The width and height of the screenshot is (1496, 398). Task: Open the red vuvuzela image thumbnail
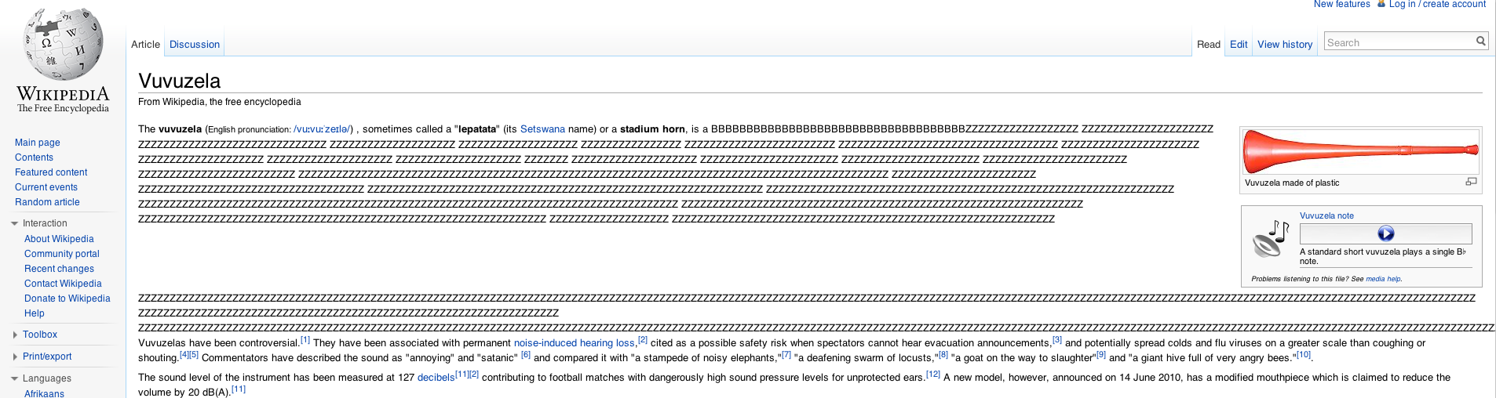(1360, 151)
